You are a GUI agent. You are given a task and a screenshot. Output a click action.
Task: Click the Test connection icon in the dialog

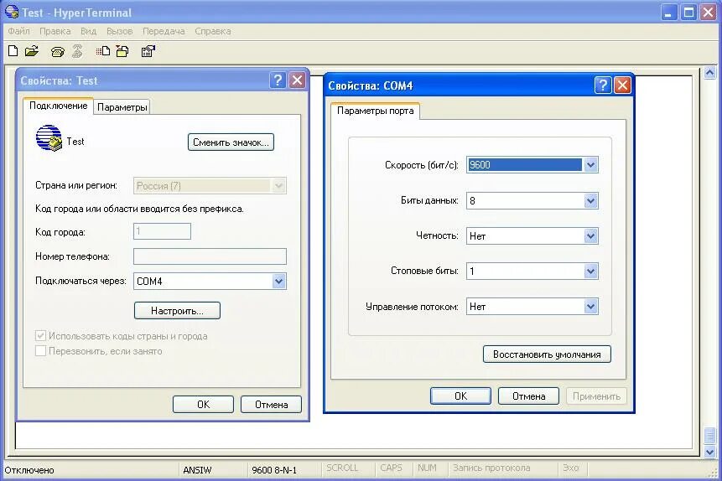(x=49, y=138)
